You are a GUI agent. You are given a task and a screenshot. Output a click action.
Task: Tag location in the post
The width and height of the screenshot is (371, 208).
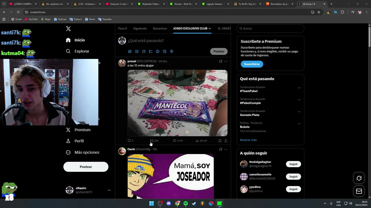(172, 51)
